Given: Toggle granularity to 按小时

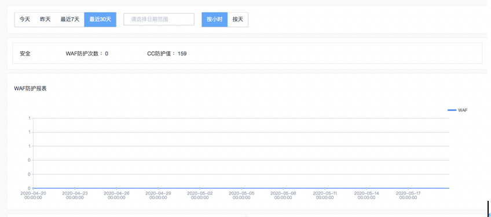Looking at the screenshot, I should [214, 20].
